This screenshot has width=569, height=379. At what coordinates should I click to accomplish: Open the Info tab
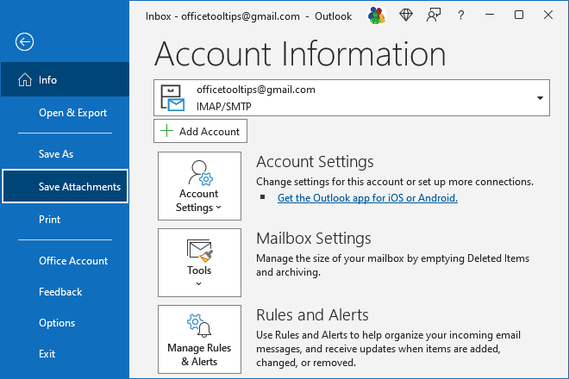point(65,79)
